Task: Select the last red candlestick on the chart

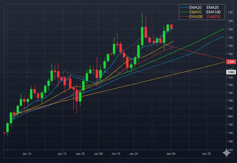Action: (x=171, y=27)
